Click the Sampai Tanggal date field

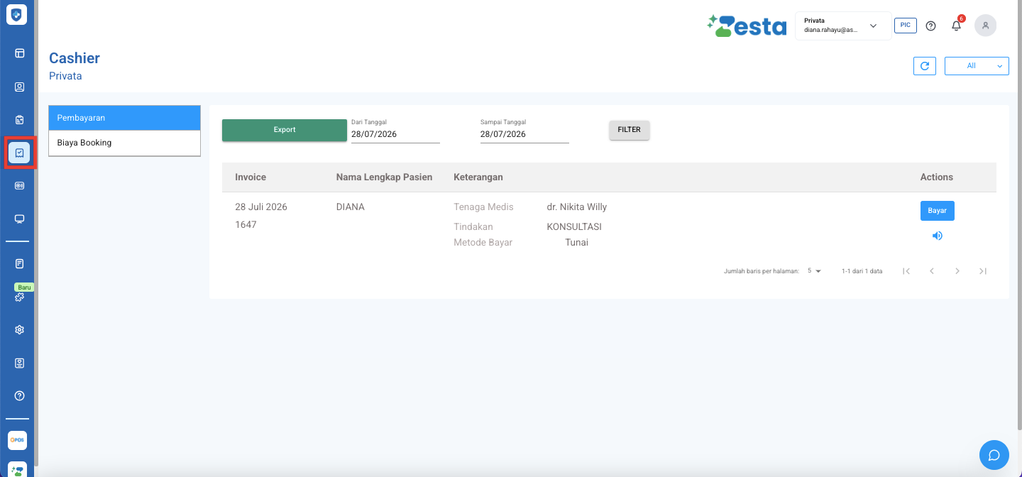[524, 134]
